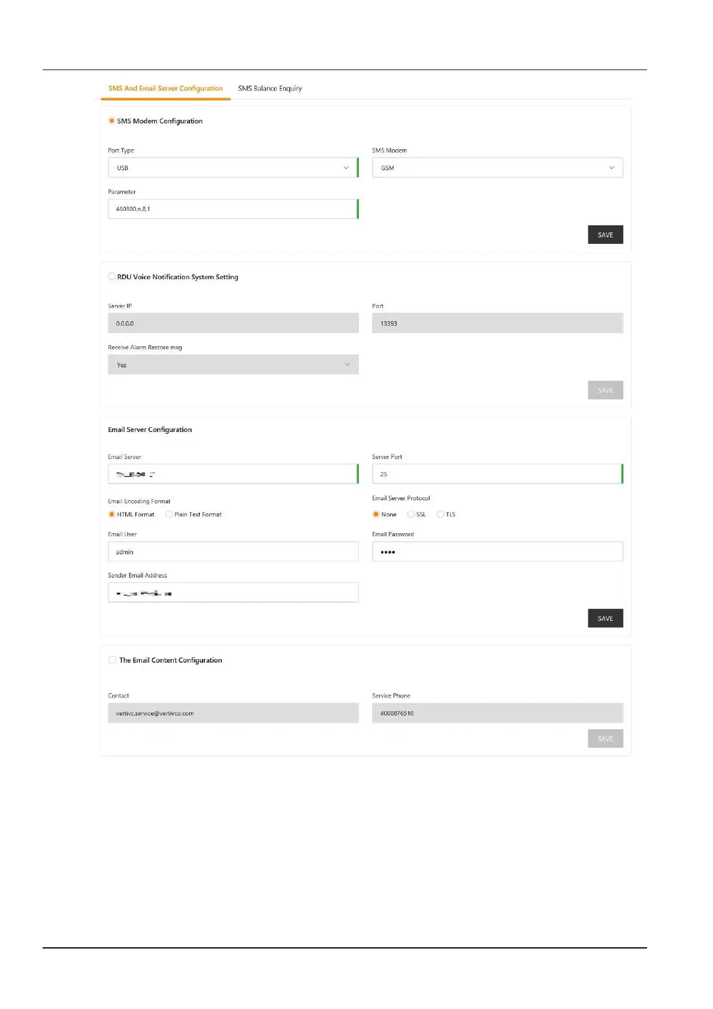Enable RDU Voice Notification System Setting

tap(112, 277)
